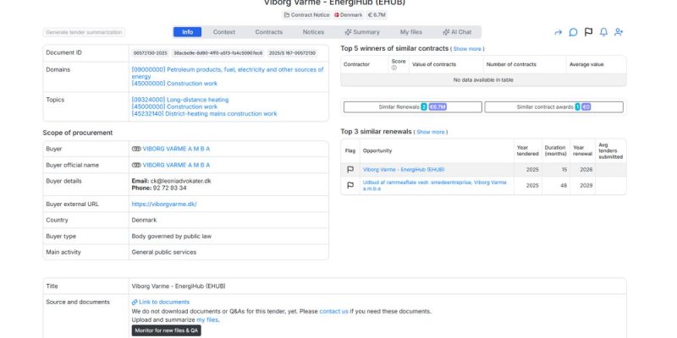The height and width of the screenshot is (338, 677).
Task: Switch to the Info tab
Action: [187, 32]
